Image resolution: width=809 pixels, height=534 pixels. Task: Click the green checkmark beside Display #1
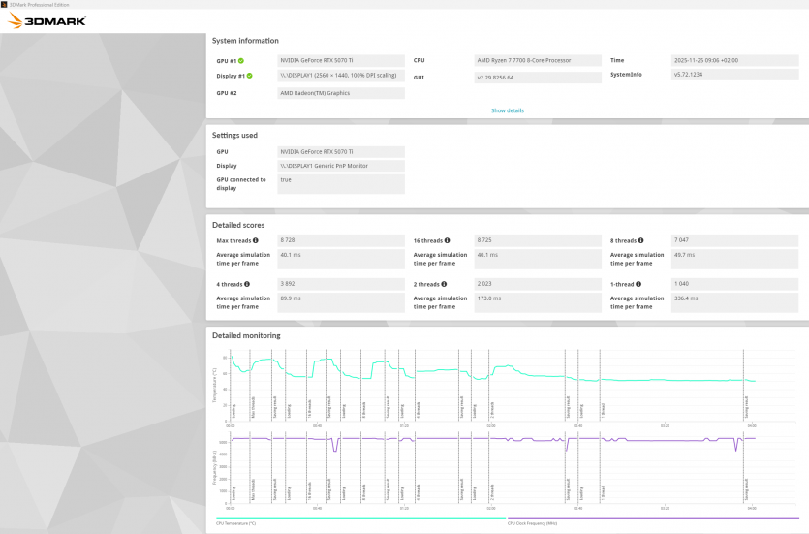249,76
